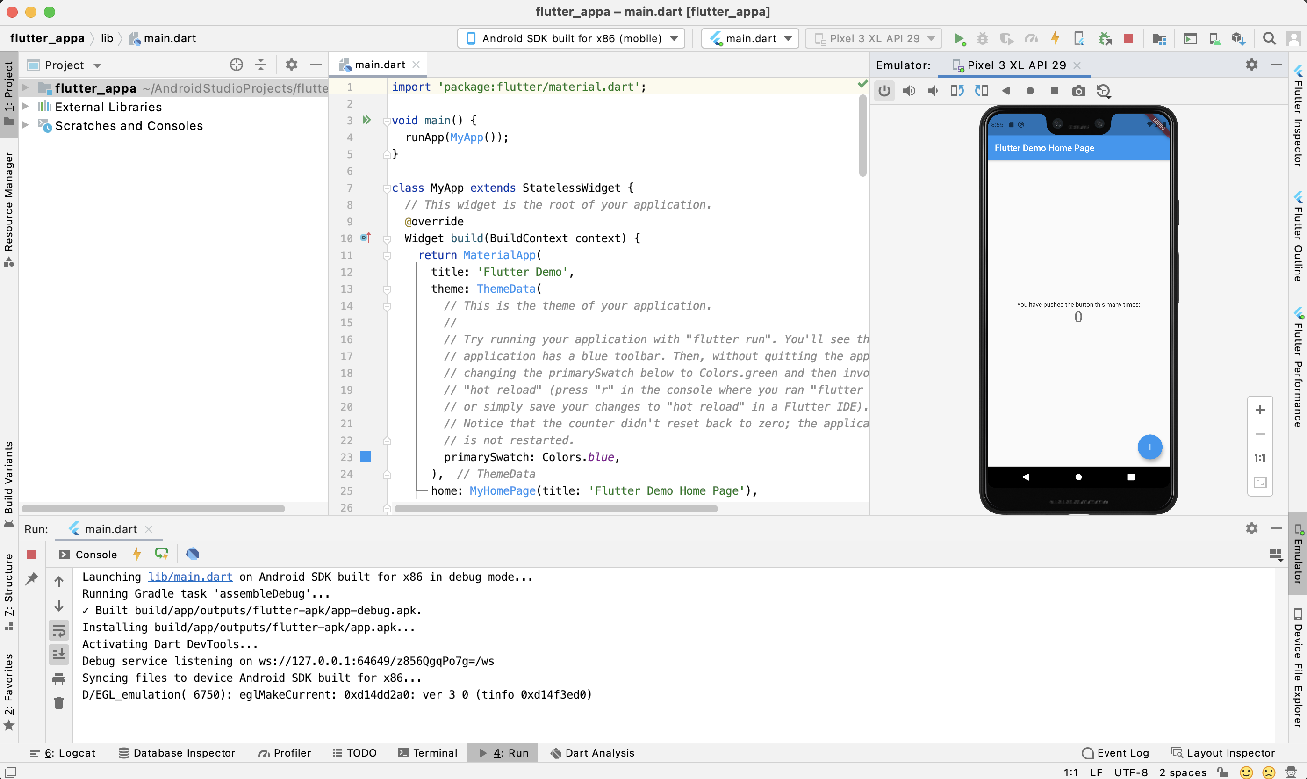This screenshot has width=1307, height=779.
Task: Open the Terminal tab at the bottom
Action: pos(428,753)
